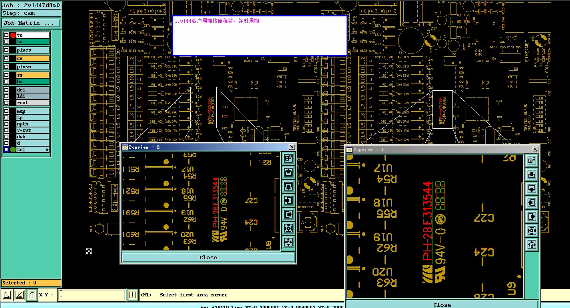This screenshot has height=308, width=570.
Task: Click the Select first area corner message
Action: tap(184, 295)
